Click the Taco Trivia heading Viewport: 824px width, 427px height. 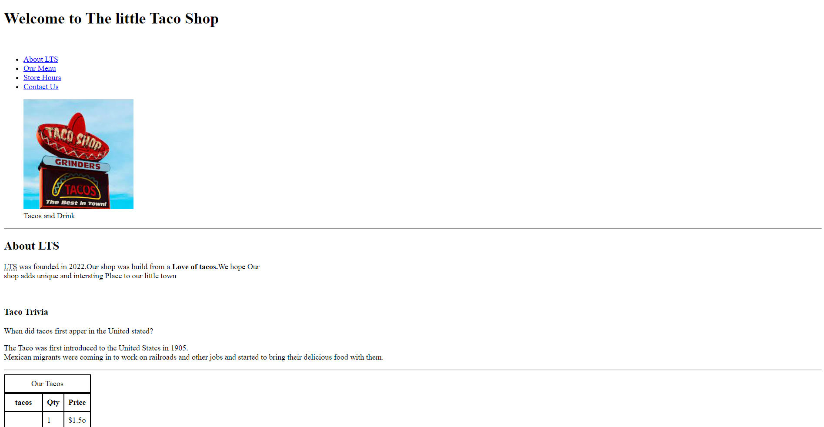click(x=26, y=312)
